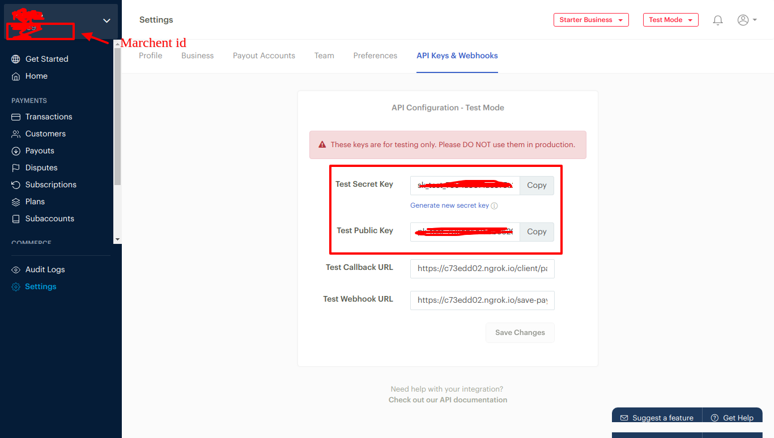Click the sidebar scrollbar up arrow
This screenshot has height=438, width=774.
pos(117,44)
